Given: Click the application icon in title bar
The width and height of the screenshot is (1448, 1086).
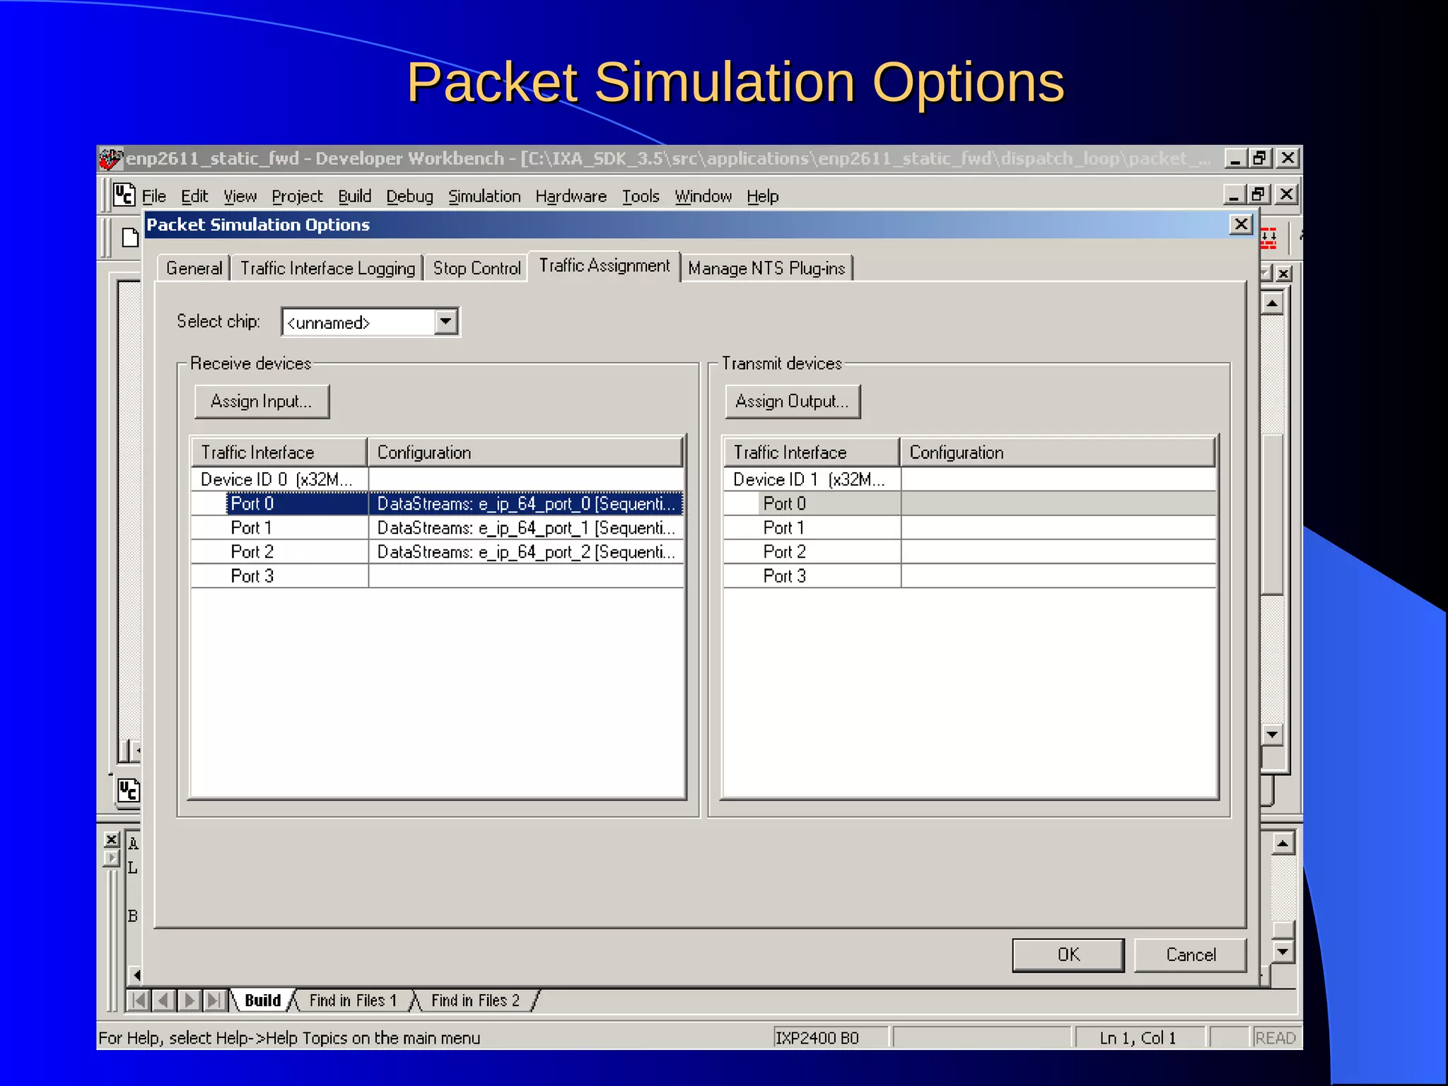Looking at the screenshot, I should pos(111,159).
